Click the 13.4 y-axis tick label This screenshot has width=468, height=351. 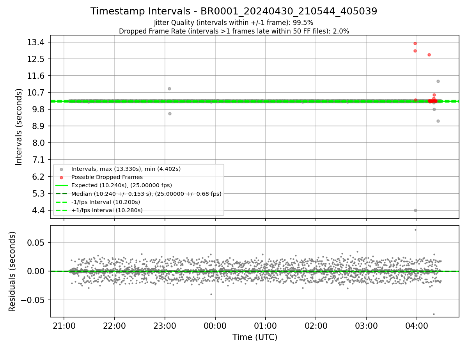[36, 42]
